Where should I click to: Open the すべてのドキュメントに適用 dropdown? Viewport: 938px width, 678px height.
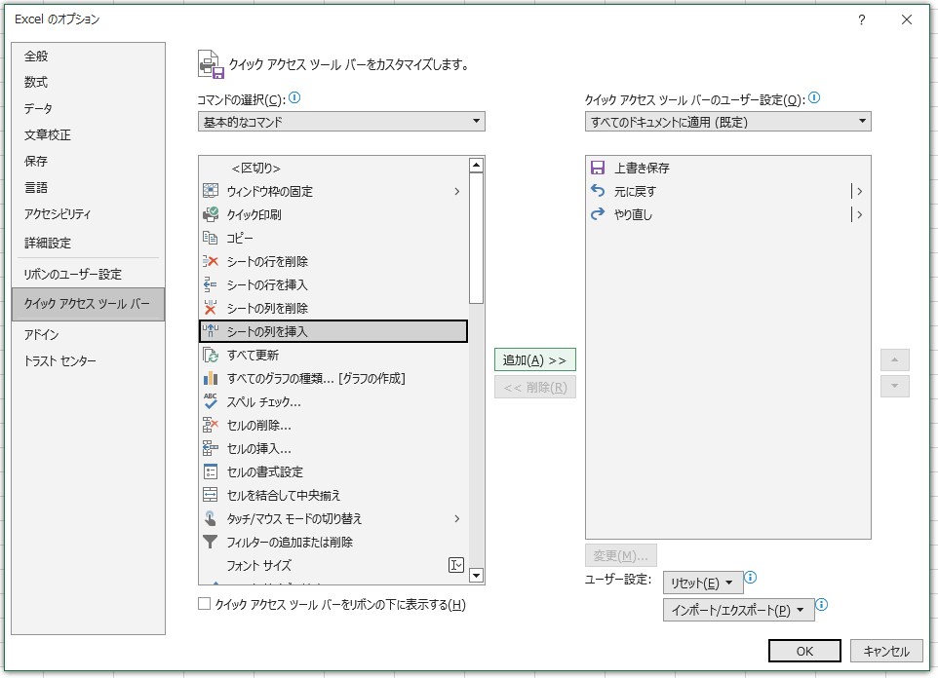tap(728, 122)
